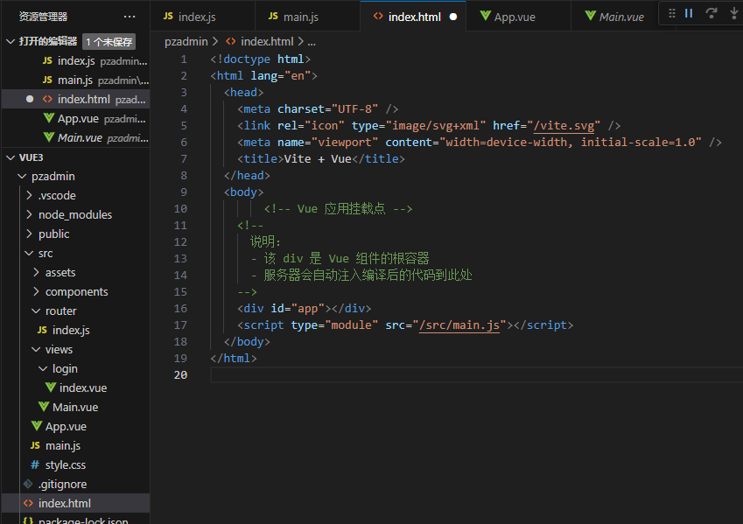The height and width of the screenshot is (524, 743).
Task: Switch to the main.js editor tab
Action: click(x=307, y=17)
